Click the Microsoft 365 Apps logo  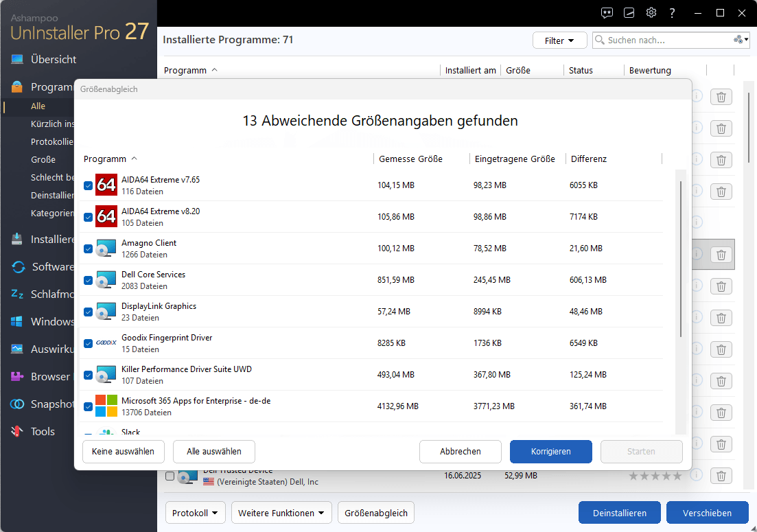106,406
